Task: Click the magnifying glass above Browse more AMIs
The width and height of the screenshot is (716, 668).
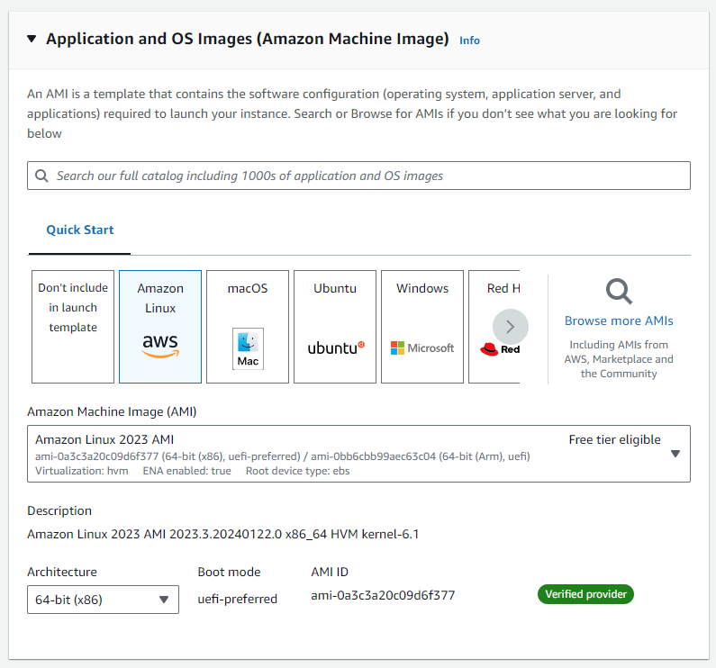Action: click(619, 291)
